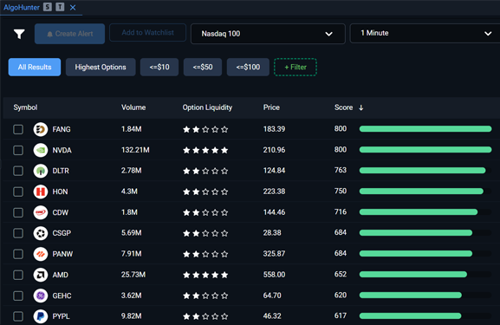
Task: Select the Highest Options filter tab
Action: 101,67
